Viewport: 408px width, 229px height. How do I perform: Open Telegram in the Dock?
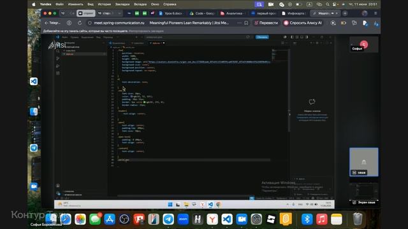click(x=168, y=219)
